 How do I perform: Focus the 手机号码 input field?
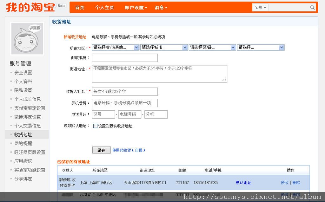[x=125, y=103]
